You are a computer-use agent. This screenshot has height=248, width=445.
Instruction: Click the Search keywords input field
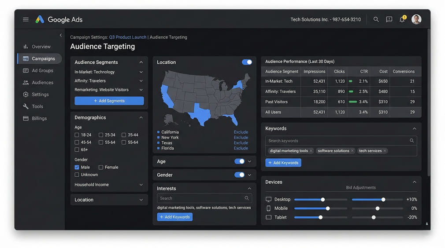337,141
